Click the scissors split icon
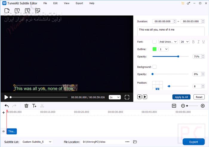The height and width of the screenshot is (147, 209). tap(42, 106)
